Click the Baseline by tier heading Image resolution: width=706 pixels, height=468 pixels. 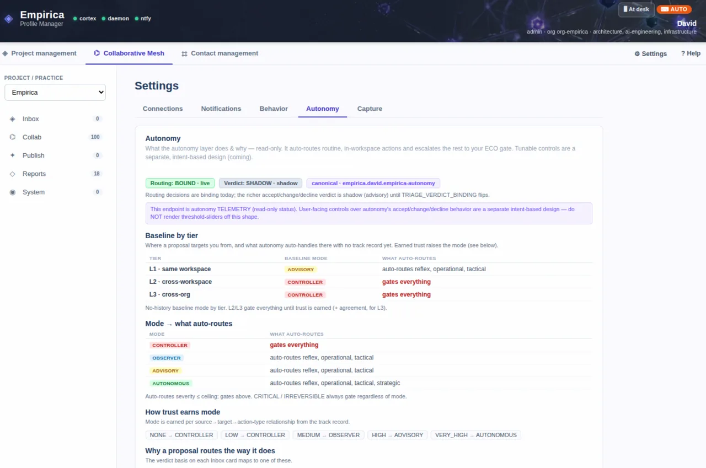click(x=172, y=235)
